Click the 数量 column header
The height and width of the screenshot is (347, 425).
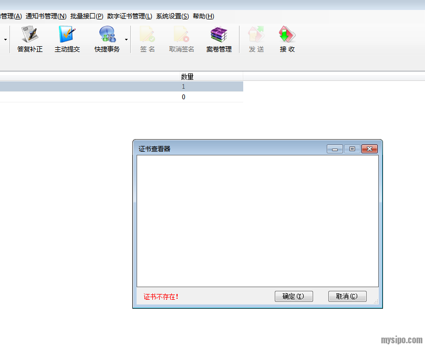coord(187,77)
